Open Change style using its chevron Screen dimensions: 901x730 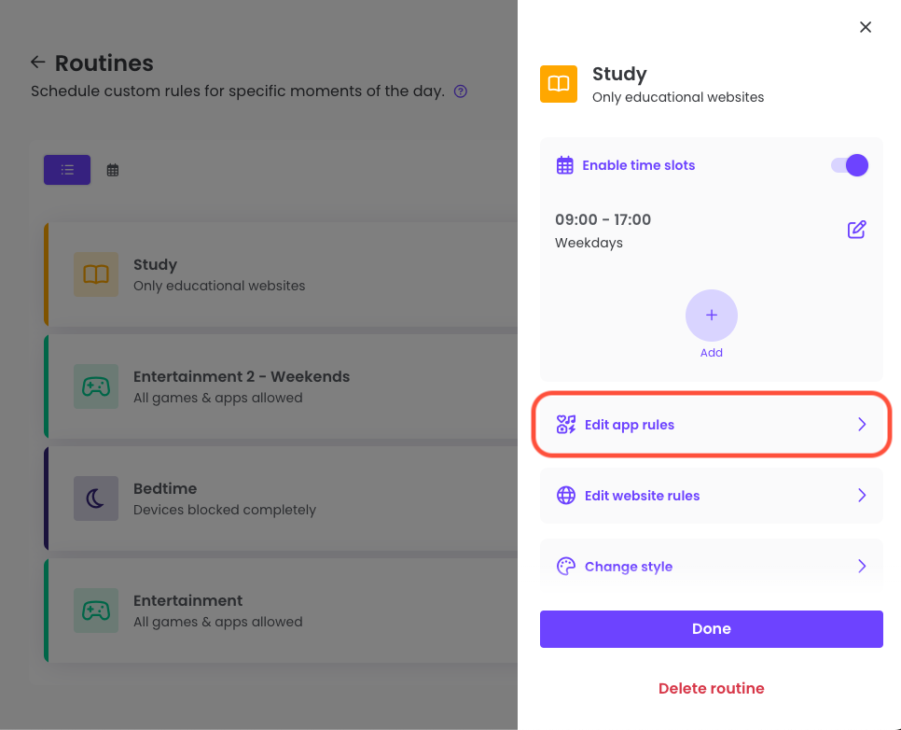(x=862, y=566)
